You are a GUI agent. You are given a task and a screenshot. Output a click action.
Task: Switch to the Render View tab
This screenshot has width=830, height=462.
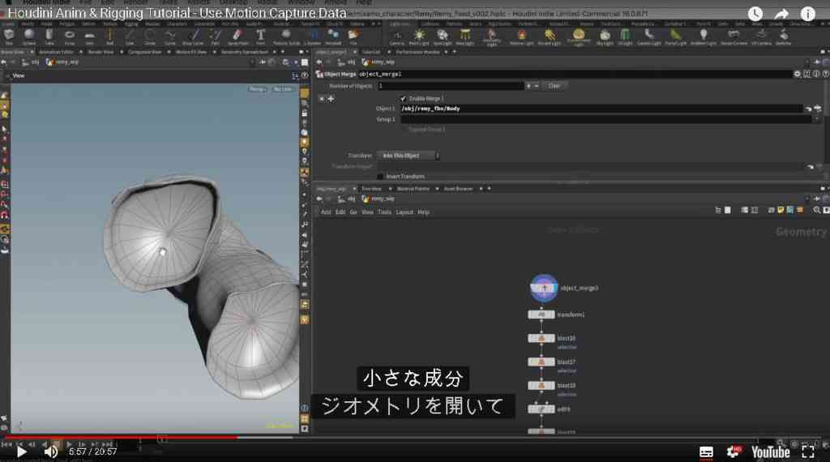click(x=101, y=52)
